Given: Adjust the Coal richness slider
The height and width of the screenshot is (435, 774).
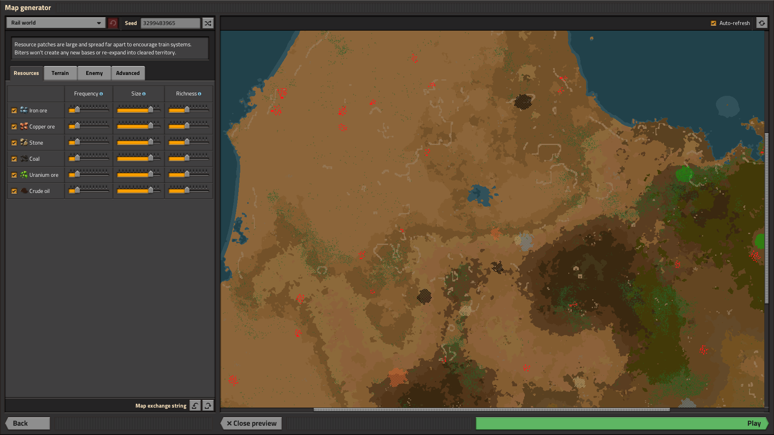Looking at the screenshot, I should pos(189,158).
